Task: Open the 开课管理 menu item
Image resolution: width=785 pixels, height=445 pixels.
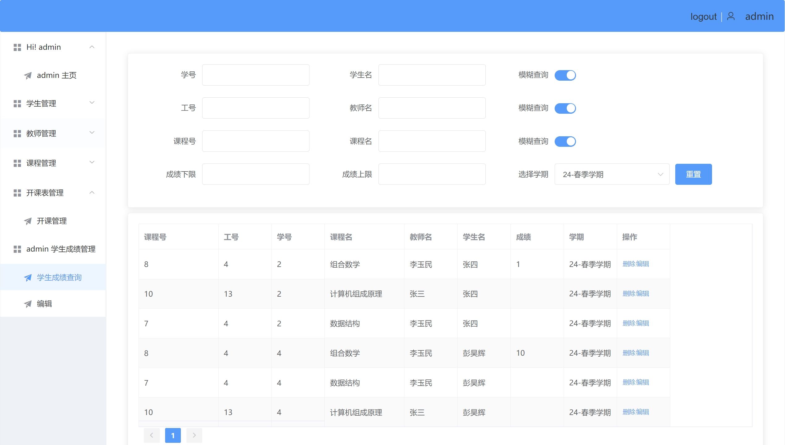Action: click(x=53, y=221)
